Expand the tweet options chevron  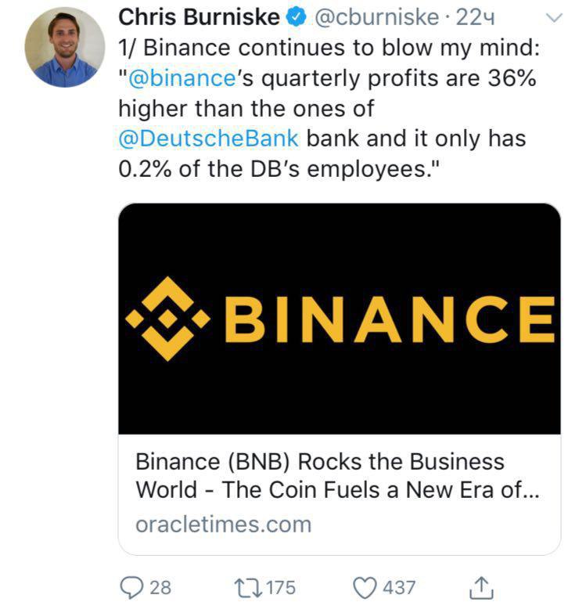pyautogui.click(x=554, y=17)
